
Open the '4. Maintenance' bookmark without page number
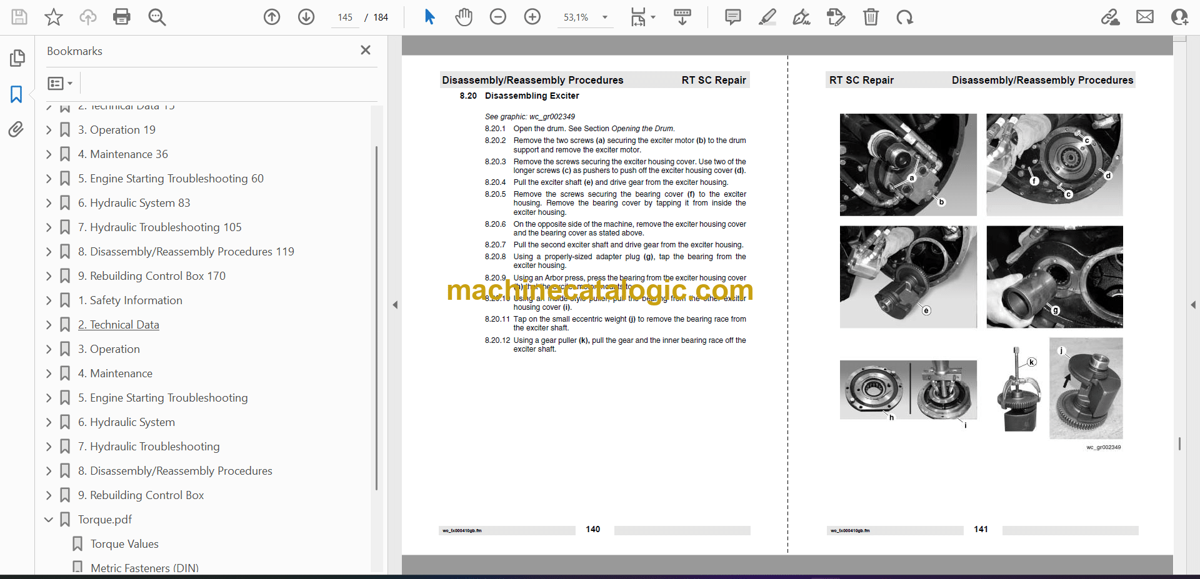point(115,374)
